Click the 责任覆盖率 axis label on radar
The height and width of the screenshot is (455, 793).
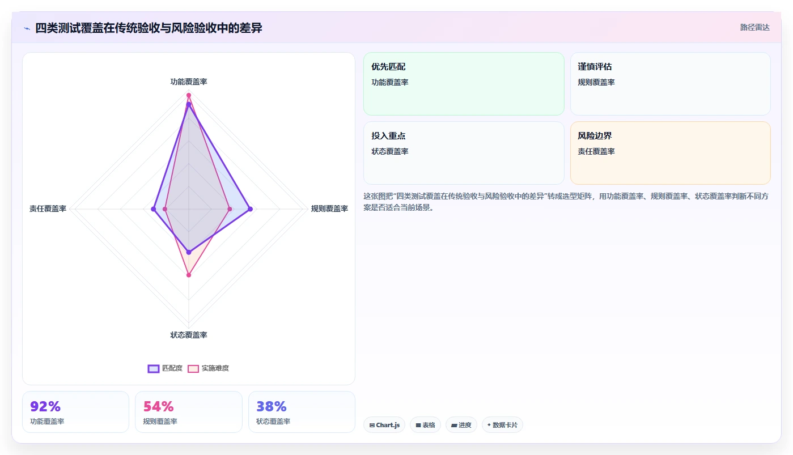click(x=48, y=209)
